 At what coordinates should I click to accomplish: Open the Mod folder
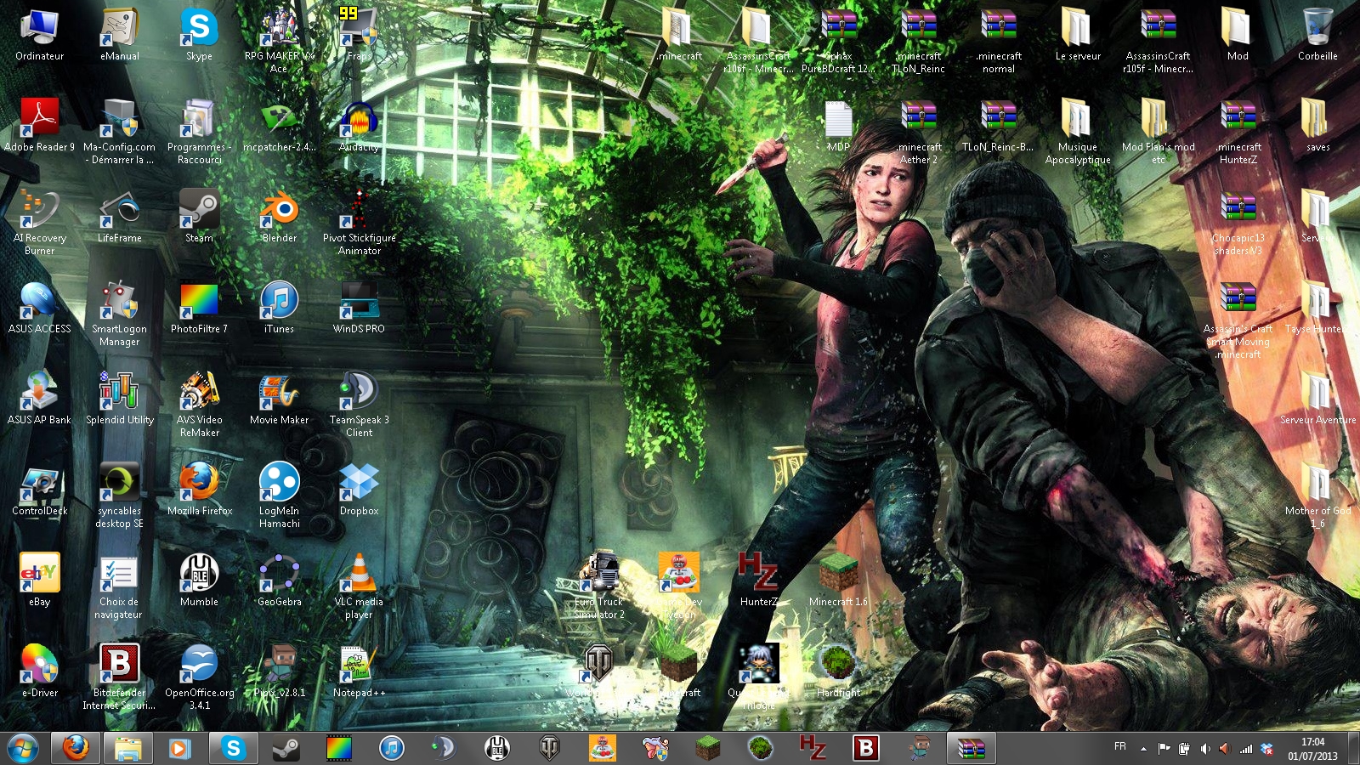click(1238, 34)
